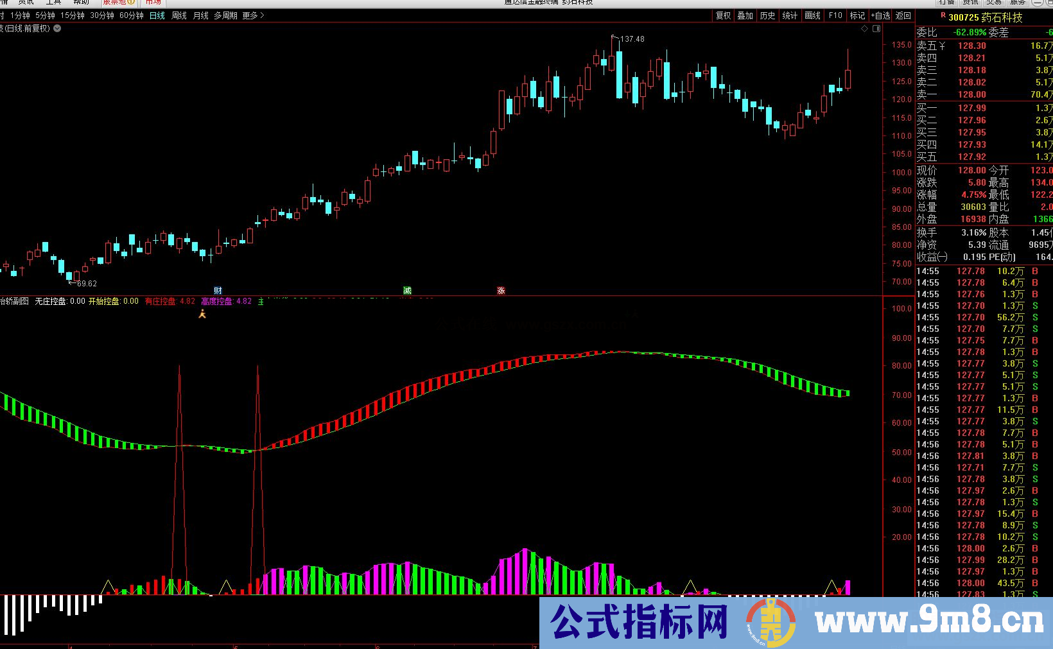Click the 复权 price-adjustment toolbar button
This screenshot has width=1053, height=649.
click(722, 15)
